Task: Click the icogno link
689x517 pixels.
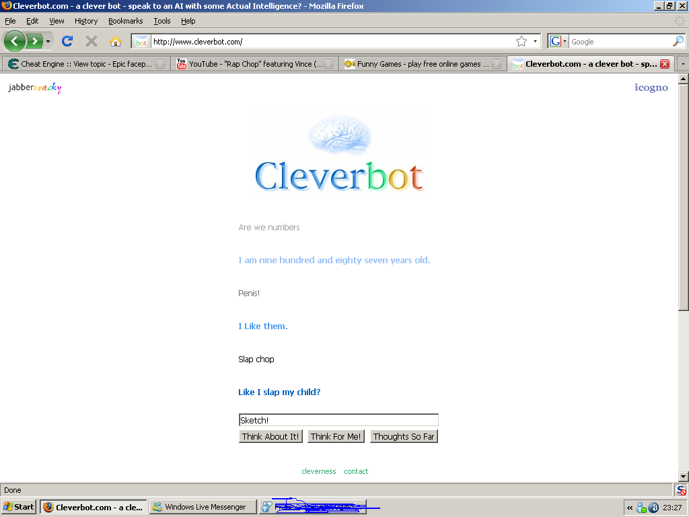Action: click(651, 88)
